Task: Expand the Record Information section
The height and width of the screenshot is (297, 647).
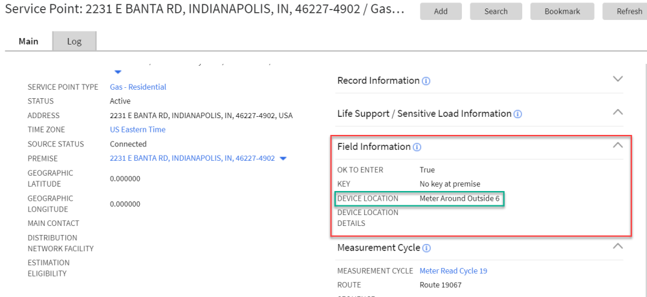Action: 618,79
